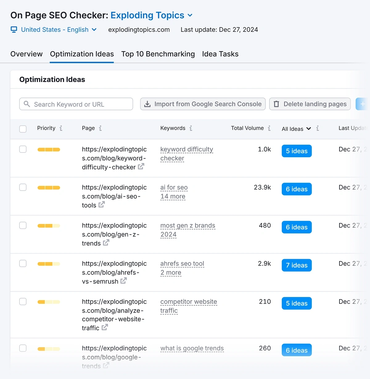Check the keyword-difficulty-checker row checkbox
The width and height of the screenshot is (370, 379).
(23, 149)
